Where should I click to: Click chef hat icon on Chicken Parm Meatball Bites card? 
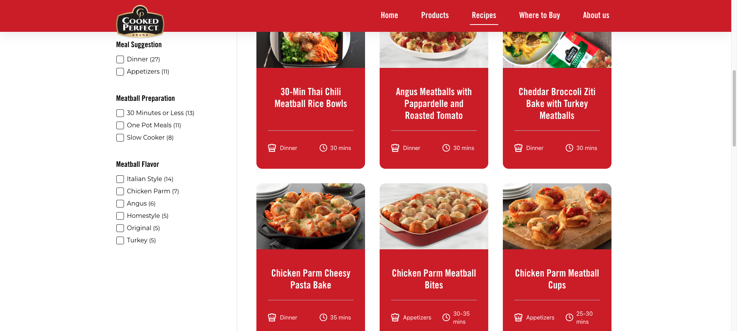395,317
